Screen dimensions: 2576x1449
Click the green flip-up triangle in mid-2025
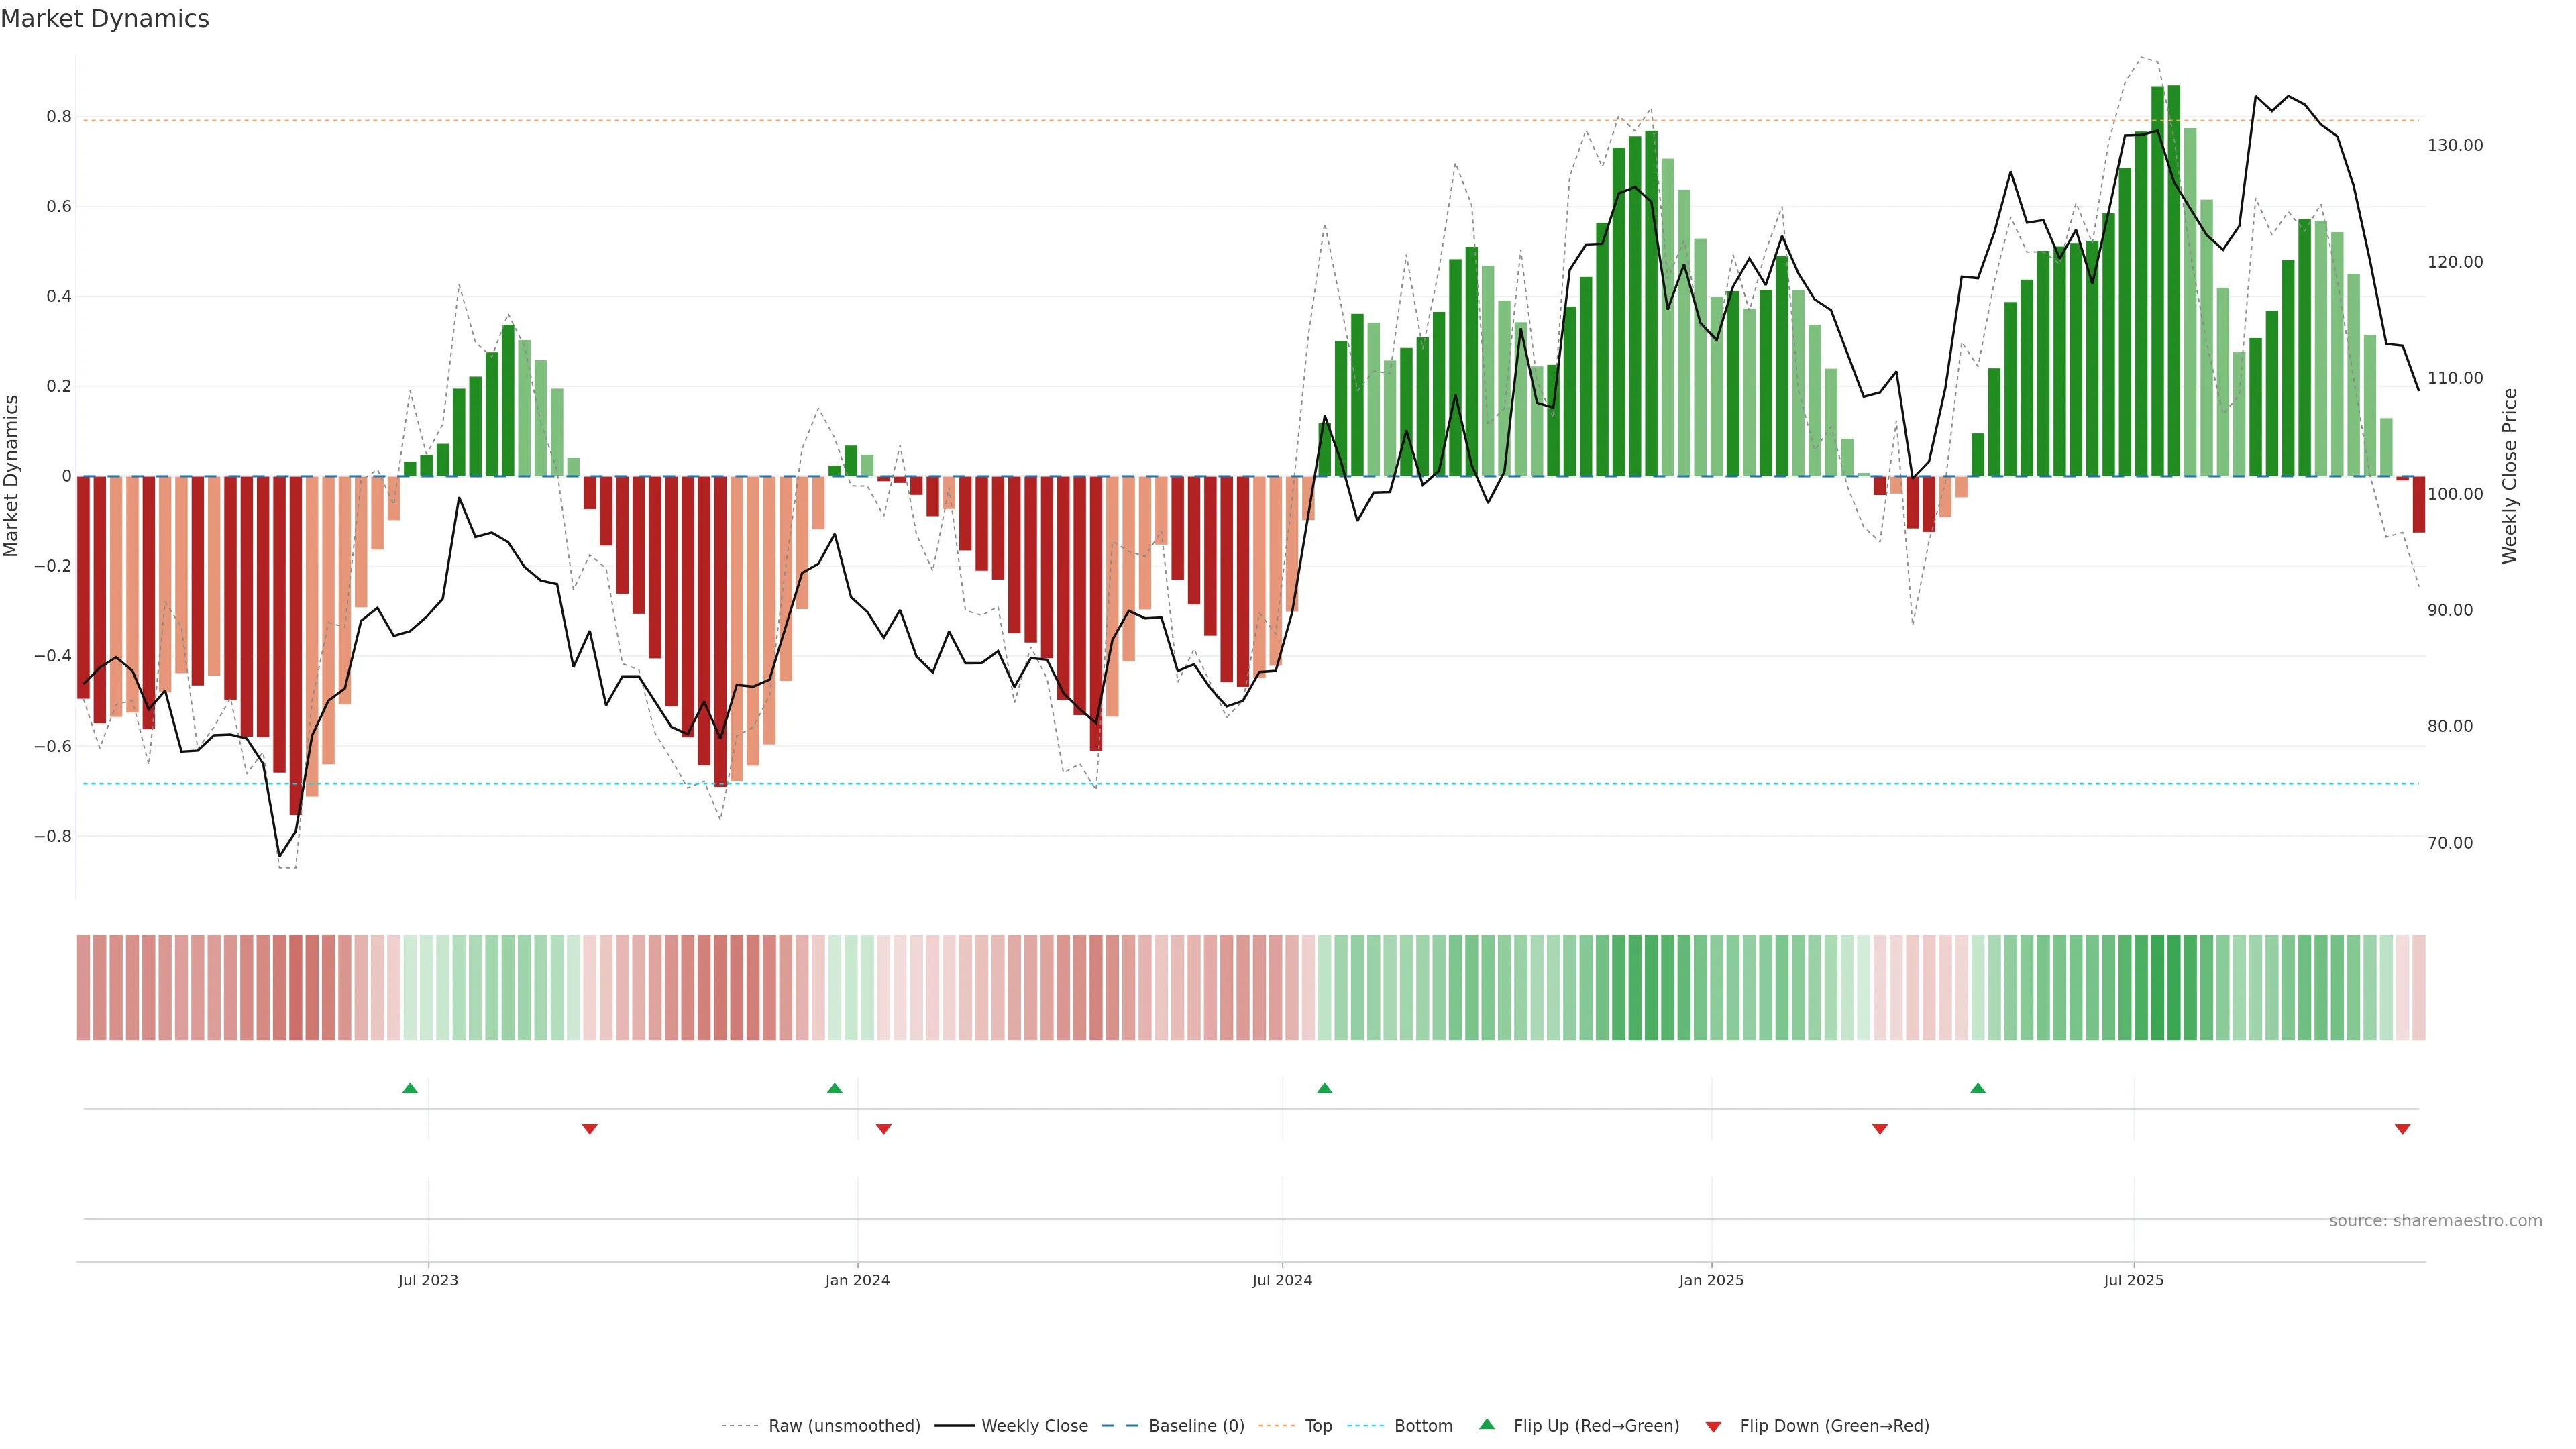pyautogui.click(x=1977, y=1088)
